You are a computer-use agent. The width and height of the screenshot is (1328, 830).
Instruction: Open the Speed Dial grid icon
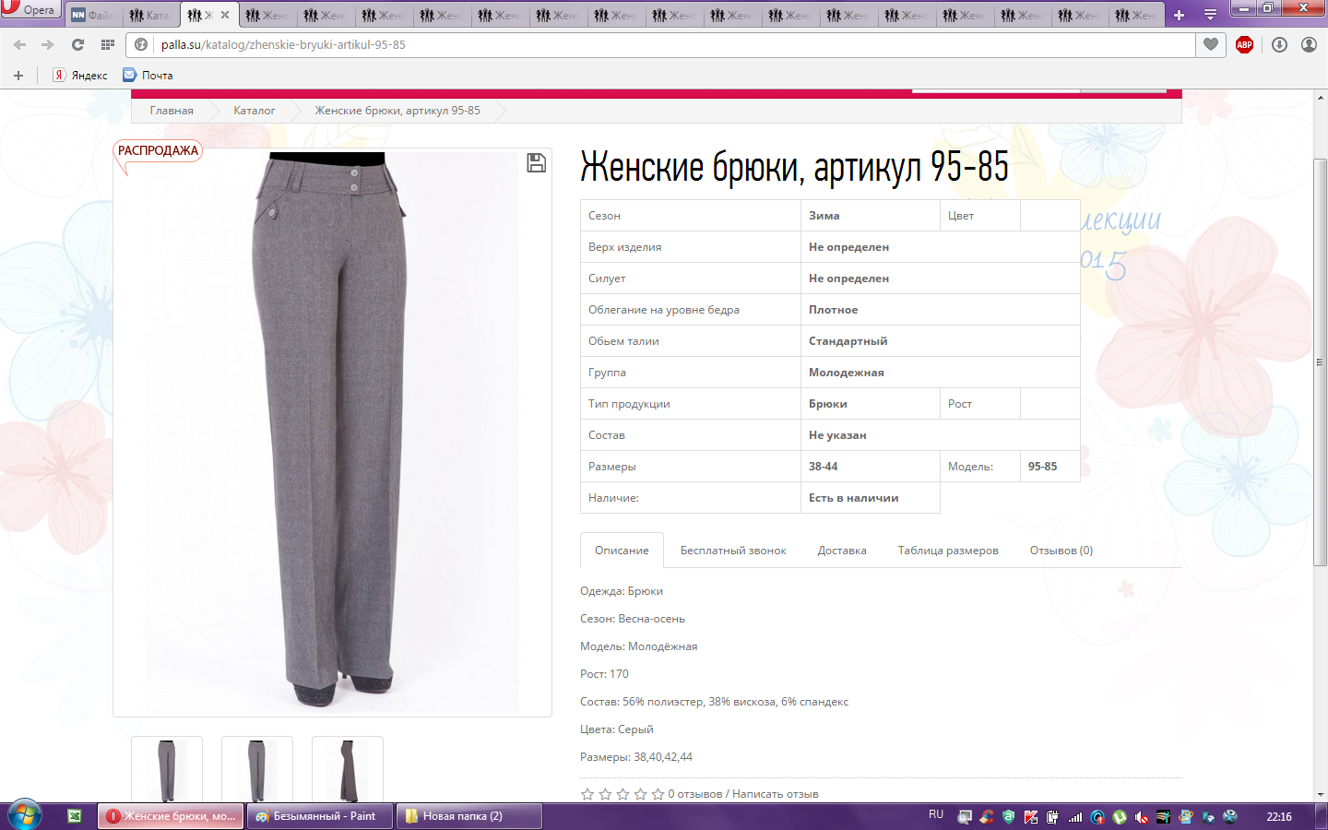pos(108,44)
